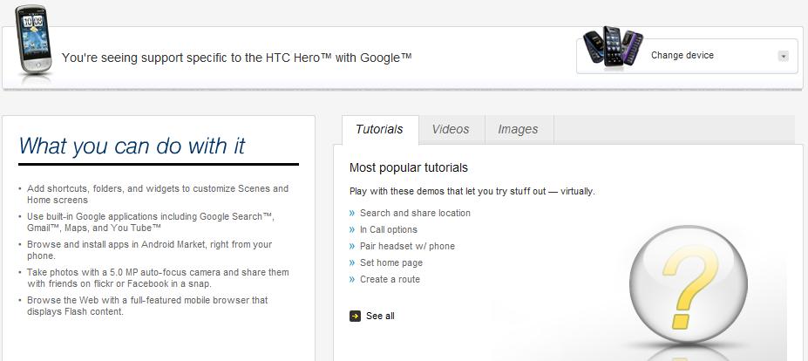Open the Change device dropdown
This screenshot has width=808, height=361.
[x=687, y=56]
